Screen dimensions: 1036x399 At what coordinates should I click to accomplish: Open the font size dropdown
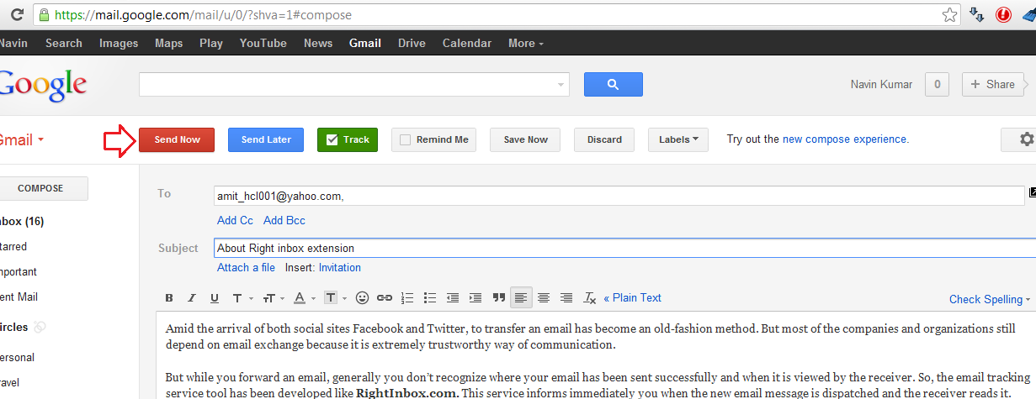tap(274, 298)
